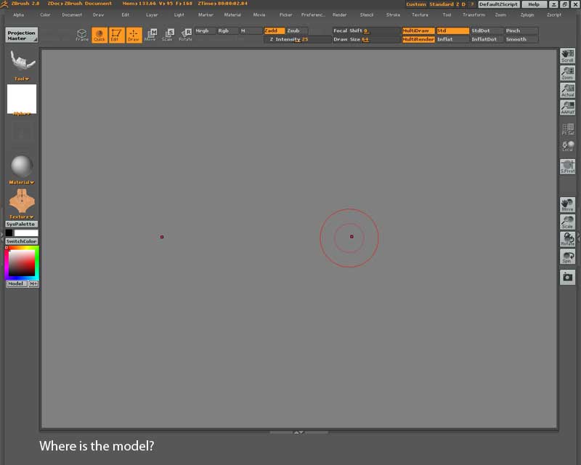Viewport: 581px width, 465px height.
Task: Click the Actual size icon
Action: [x=567, y=90]
